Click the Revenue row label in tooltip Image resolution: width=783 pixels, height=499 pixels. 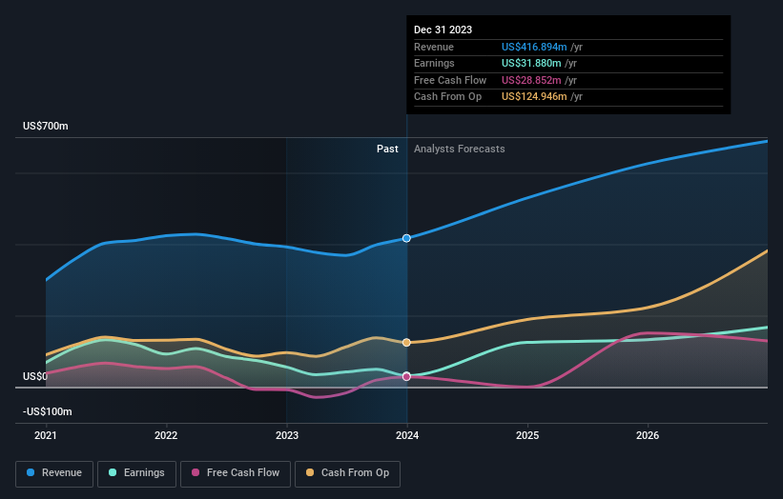pos(434,47)
